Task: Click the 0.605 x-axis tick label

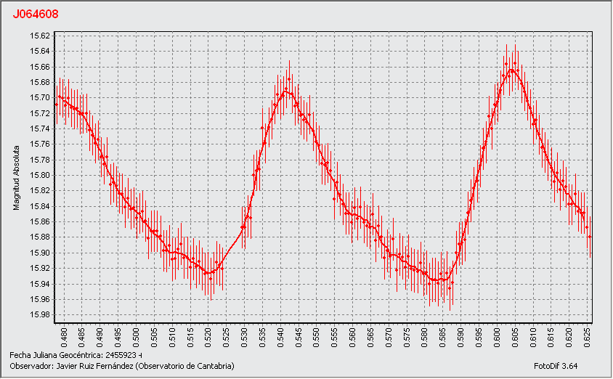Action: point(515,338)
